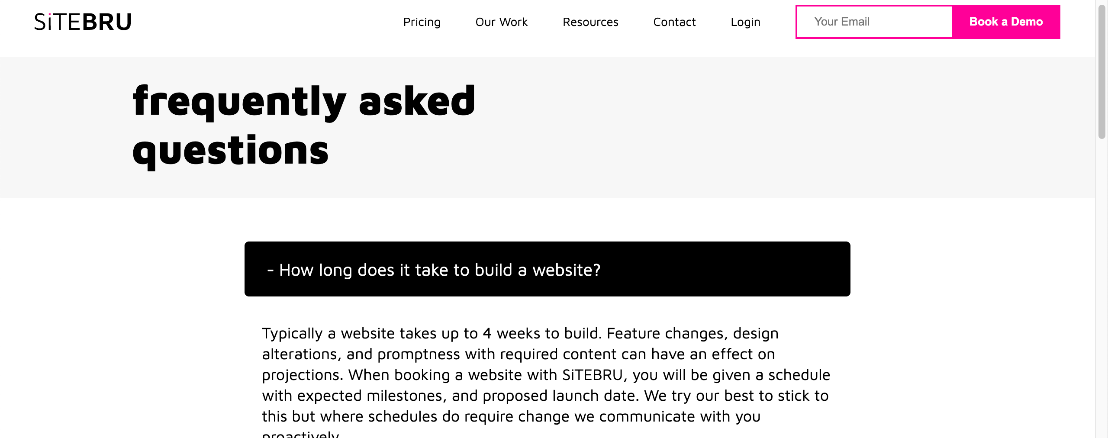Log in via the Login link
This screenshot has width=1108, height=438.
point(745,22)
